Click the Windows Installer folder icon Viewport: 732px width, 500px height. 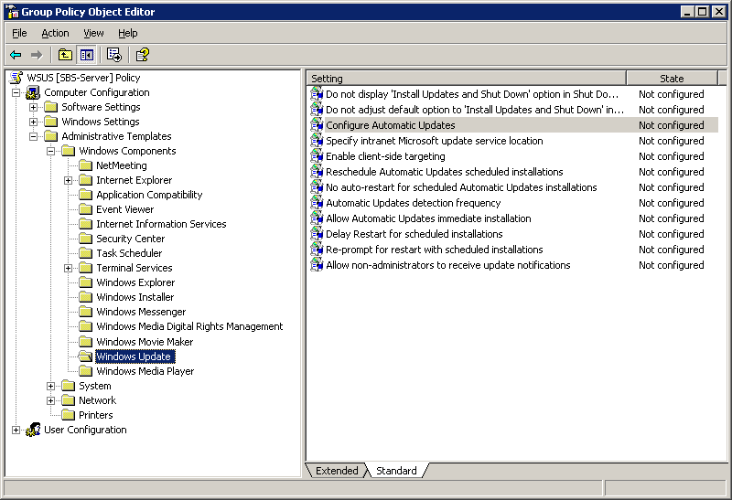pos(85,297)
